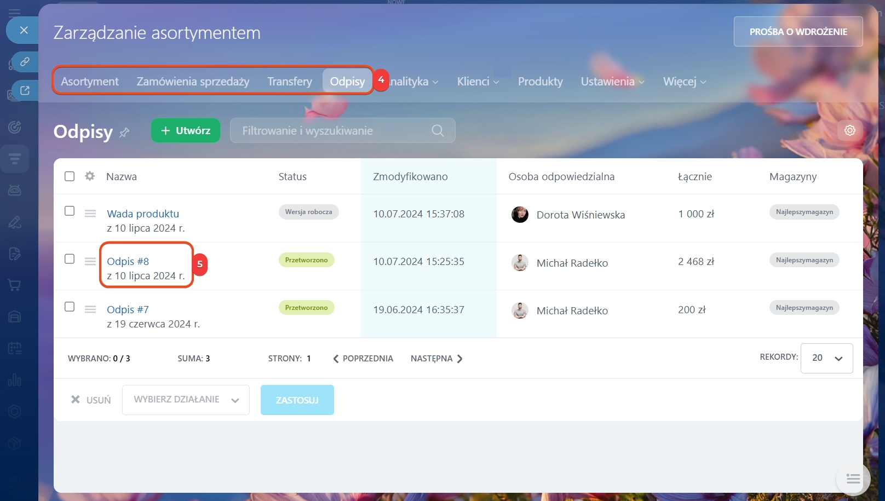Viewport: 885px width, 501px height.
Task: Expand the Ustawienia dropdown menu
Action: [x=612, y=82]
